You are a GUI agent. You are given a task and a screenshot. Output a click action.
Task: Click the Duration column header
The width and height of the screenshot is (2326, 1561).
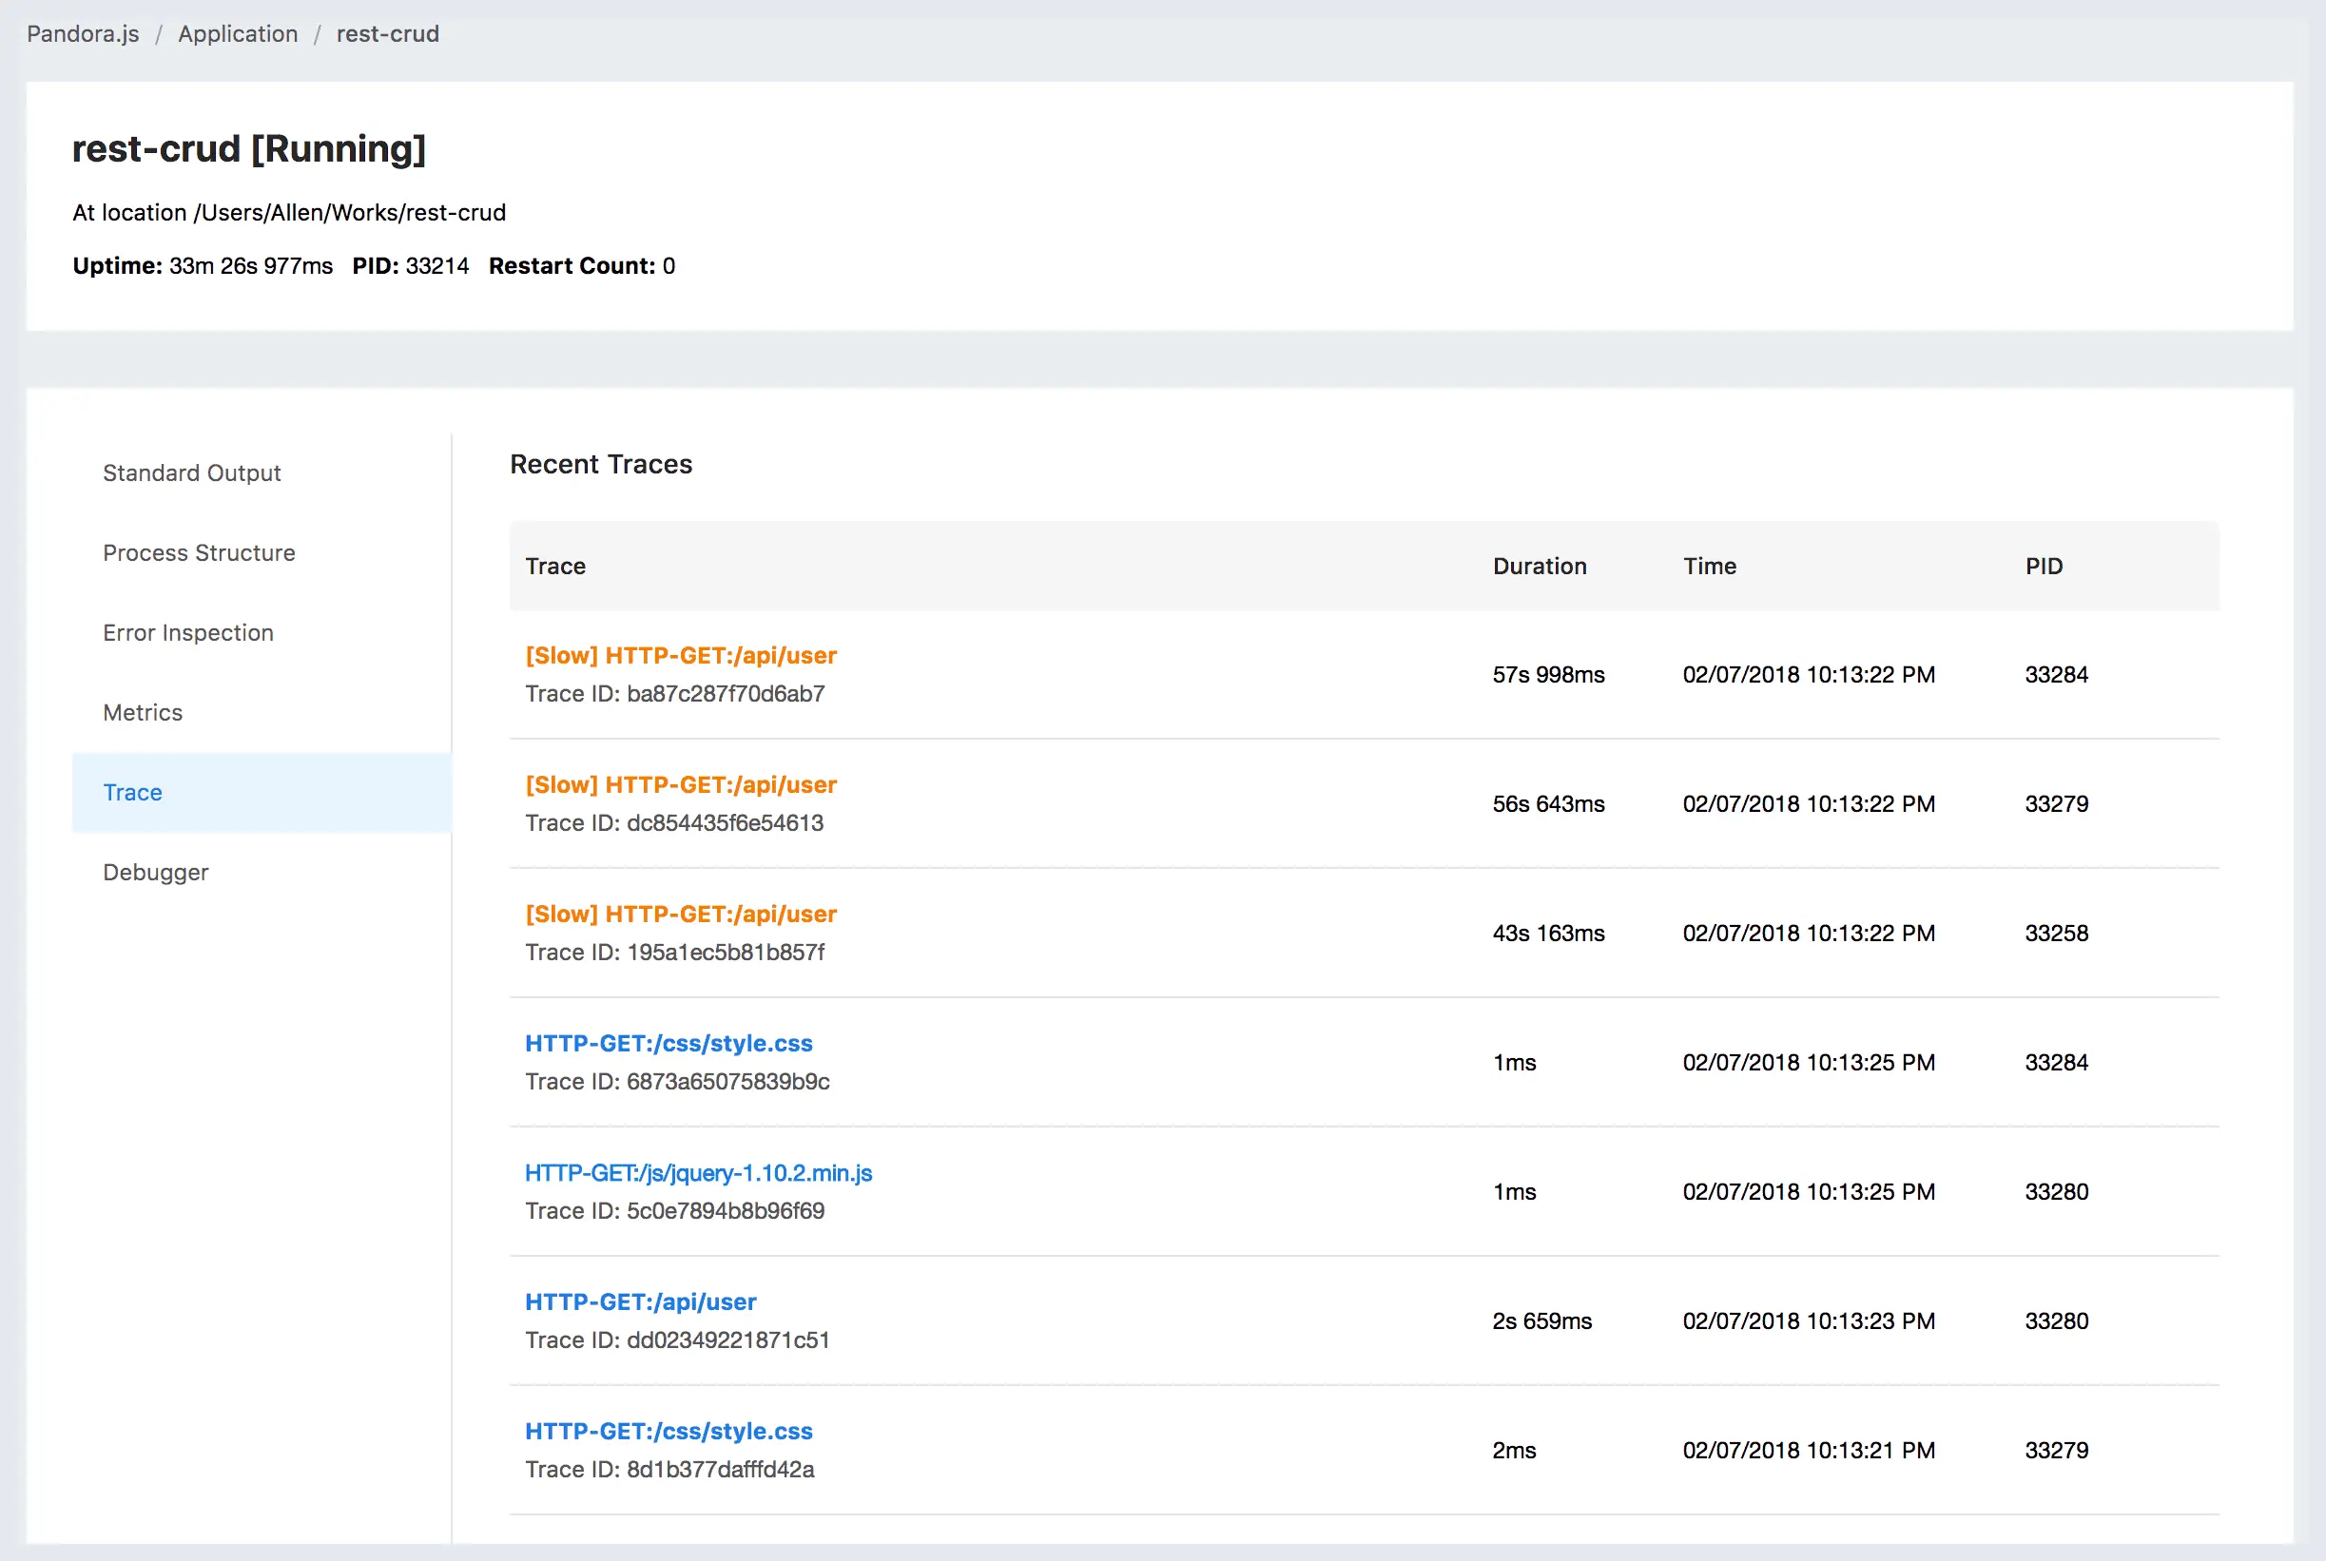click(1539, 567)
